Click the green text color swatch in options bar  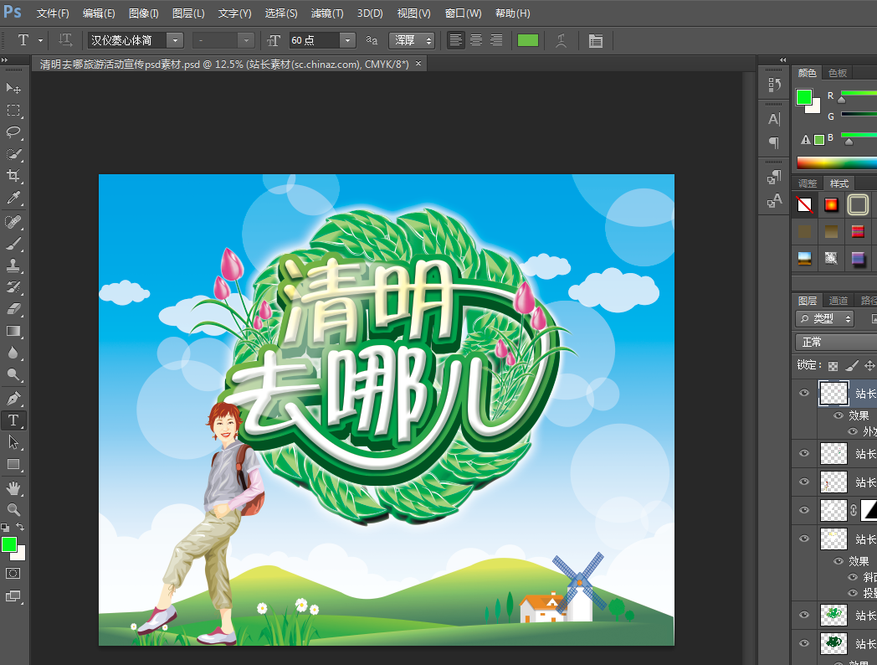(528, 40)
